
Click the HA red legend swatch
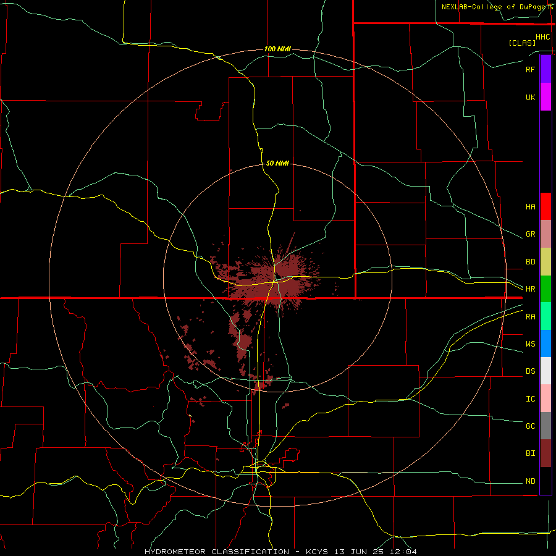point(545,206)
